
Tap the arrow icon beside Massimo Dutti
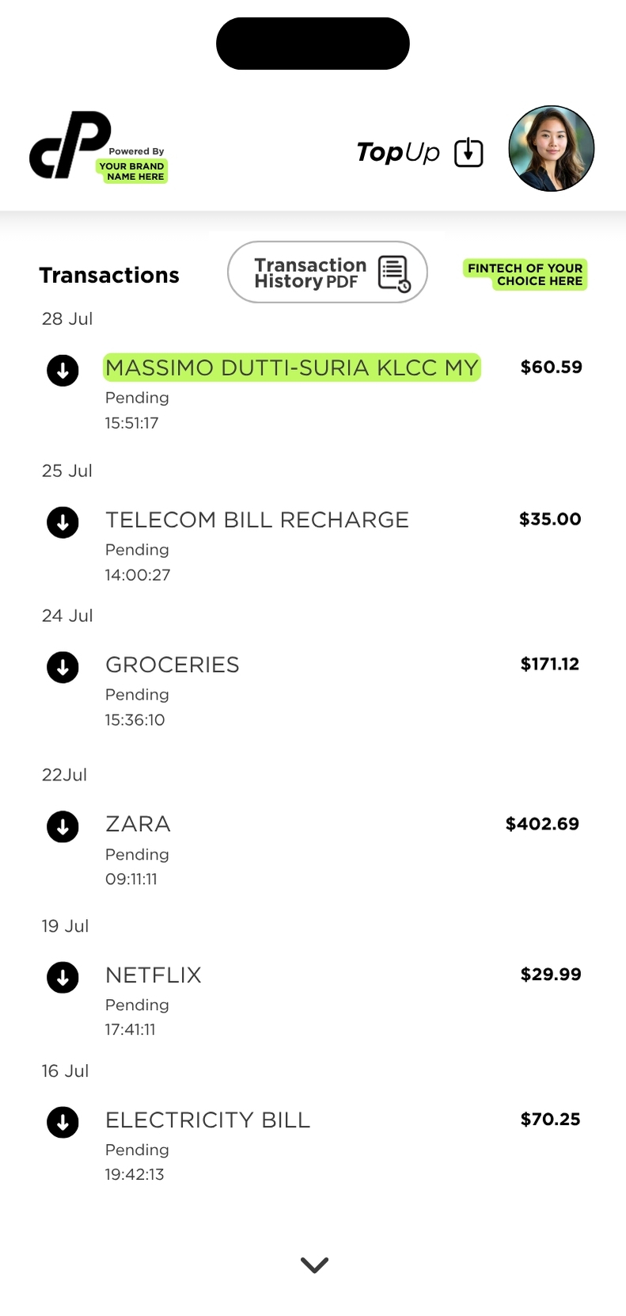(63, 370)
